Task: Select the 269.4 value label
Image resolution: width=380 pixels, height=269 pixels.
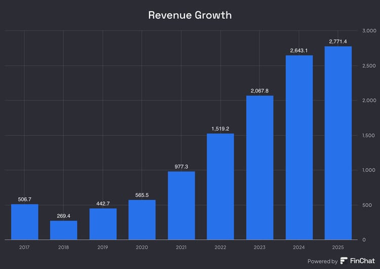Action: click(64, 215)
